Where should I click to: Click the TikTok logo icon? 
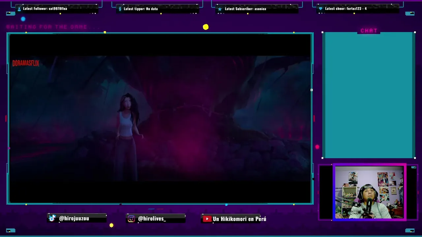click(x=52, y=218)
